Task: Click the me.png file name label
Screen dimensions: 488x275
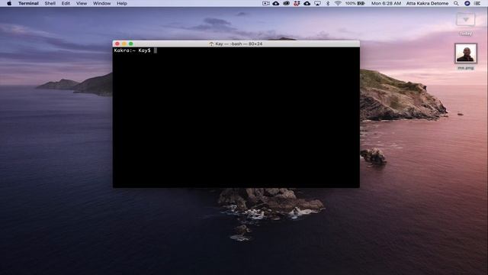Action: pyautogui.click(x=466, y=68)
